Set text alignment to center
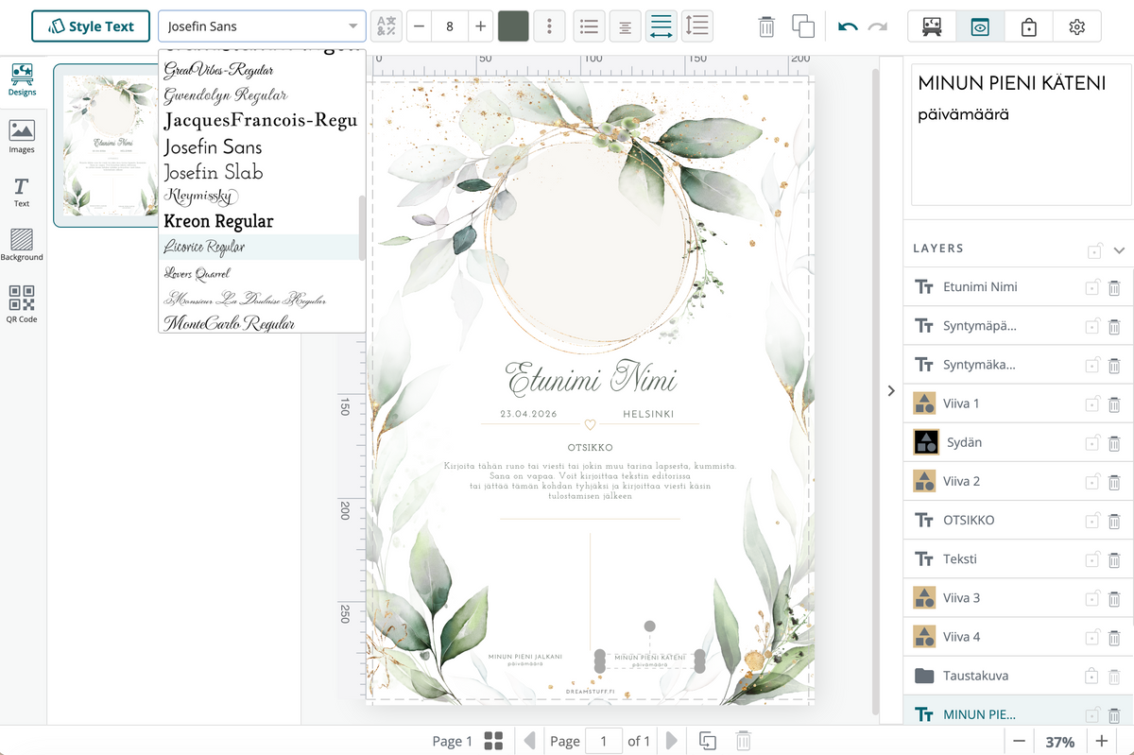 625,26
